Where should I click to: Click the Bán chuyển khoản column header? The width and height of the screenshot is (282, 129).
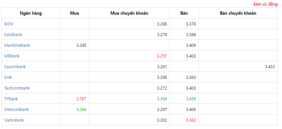point(238,13)
